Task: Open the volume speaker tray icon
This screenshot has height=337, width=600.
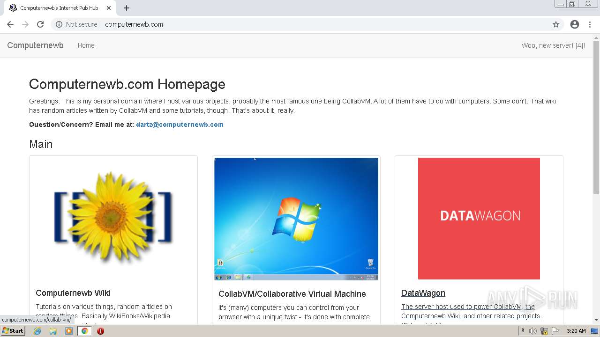Action: (533, 331)
